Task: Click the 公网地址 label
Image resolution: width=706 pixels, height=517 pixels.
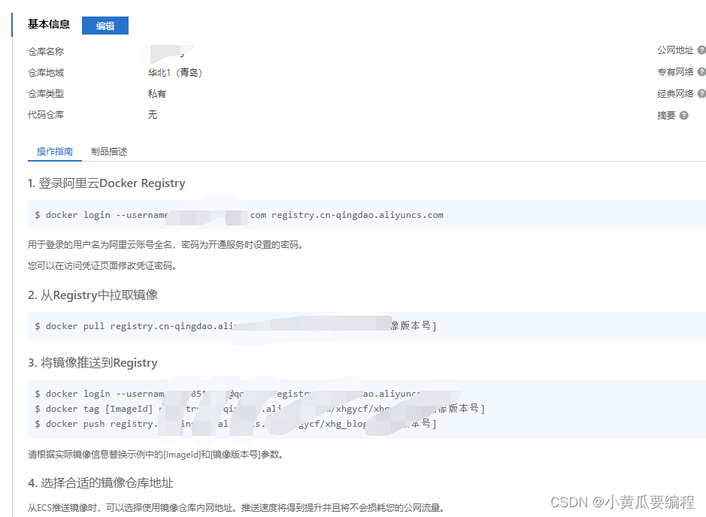Action: pos(675,50)
